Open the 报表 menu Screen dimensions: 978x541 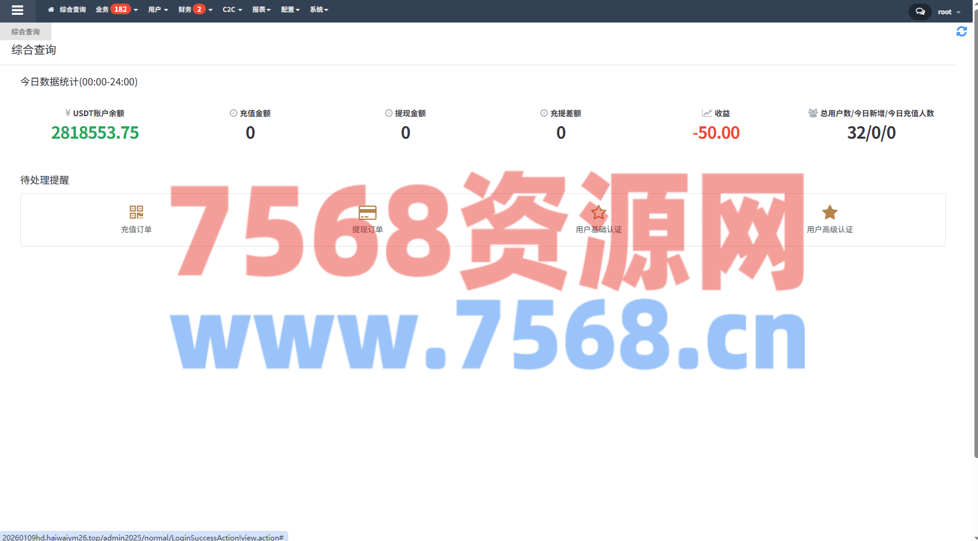tap(261, 9)
